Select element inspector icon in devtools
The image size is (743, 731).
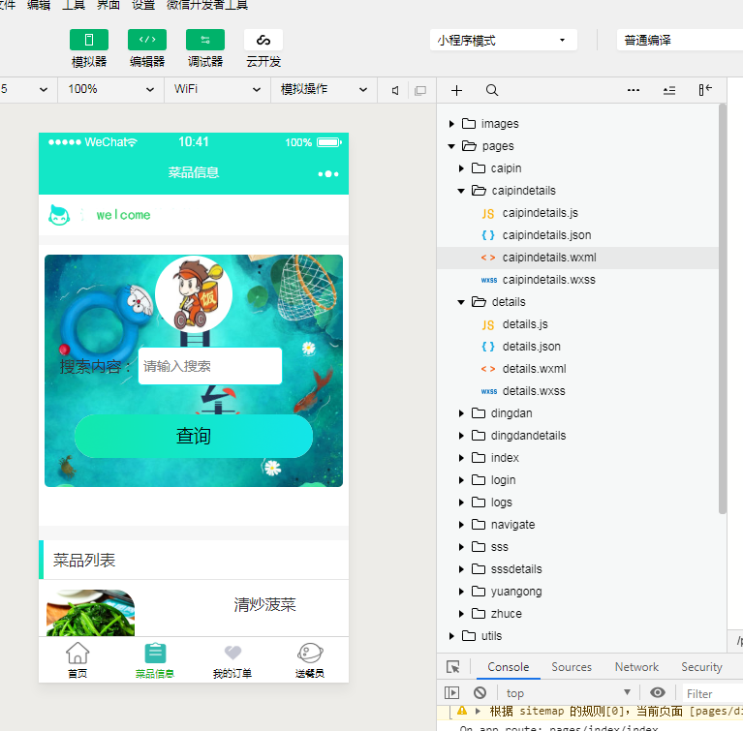453,666
